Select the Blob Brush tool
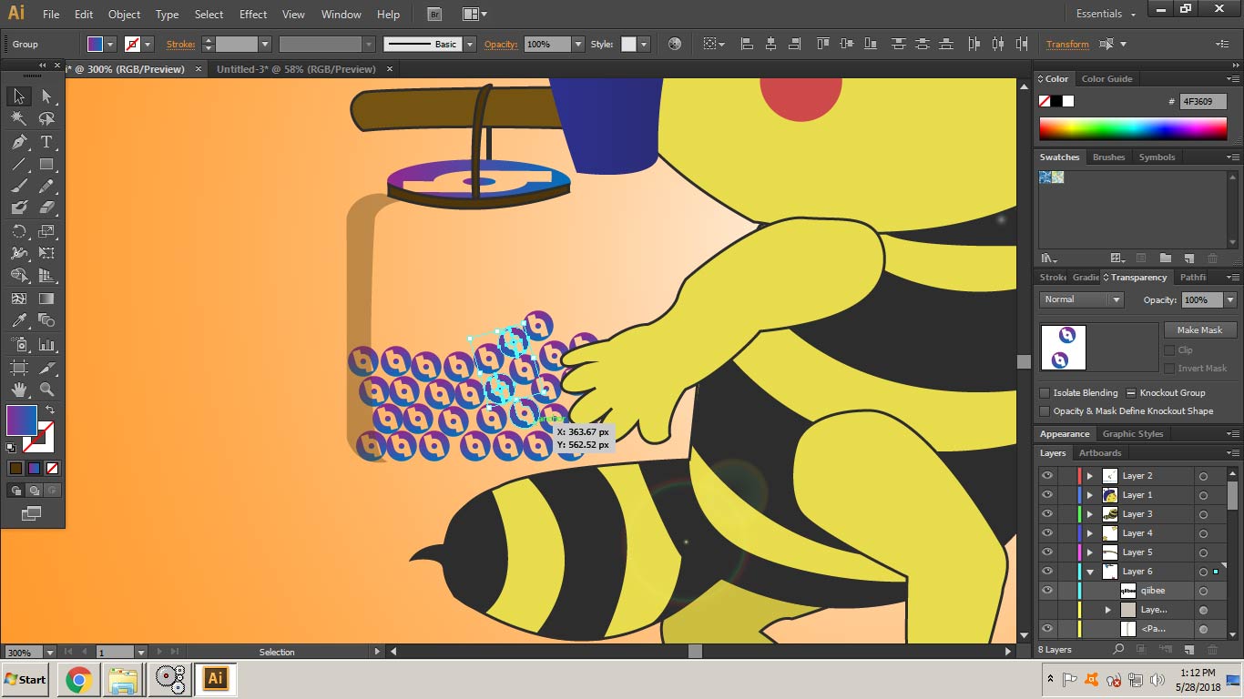 point(19,208)
